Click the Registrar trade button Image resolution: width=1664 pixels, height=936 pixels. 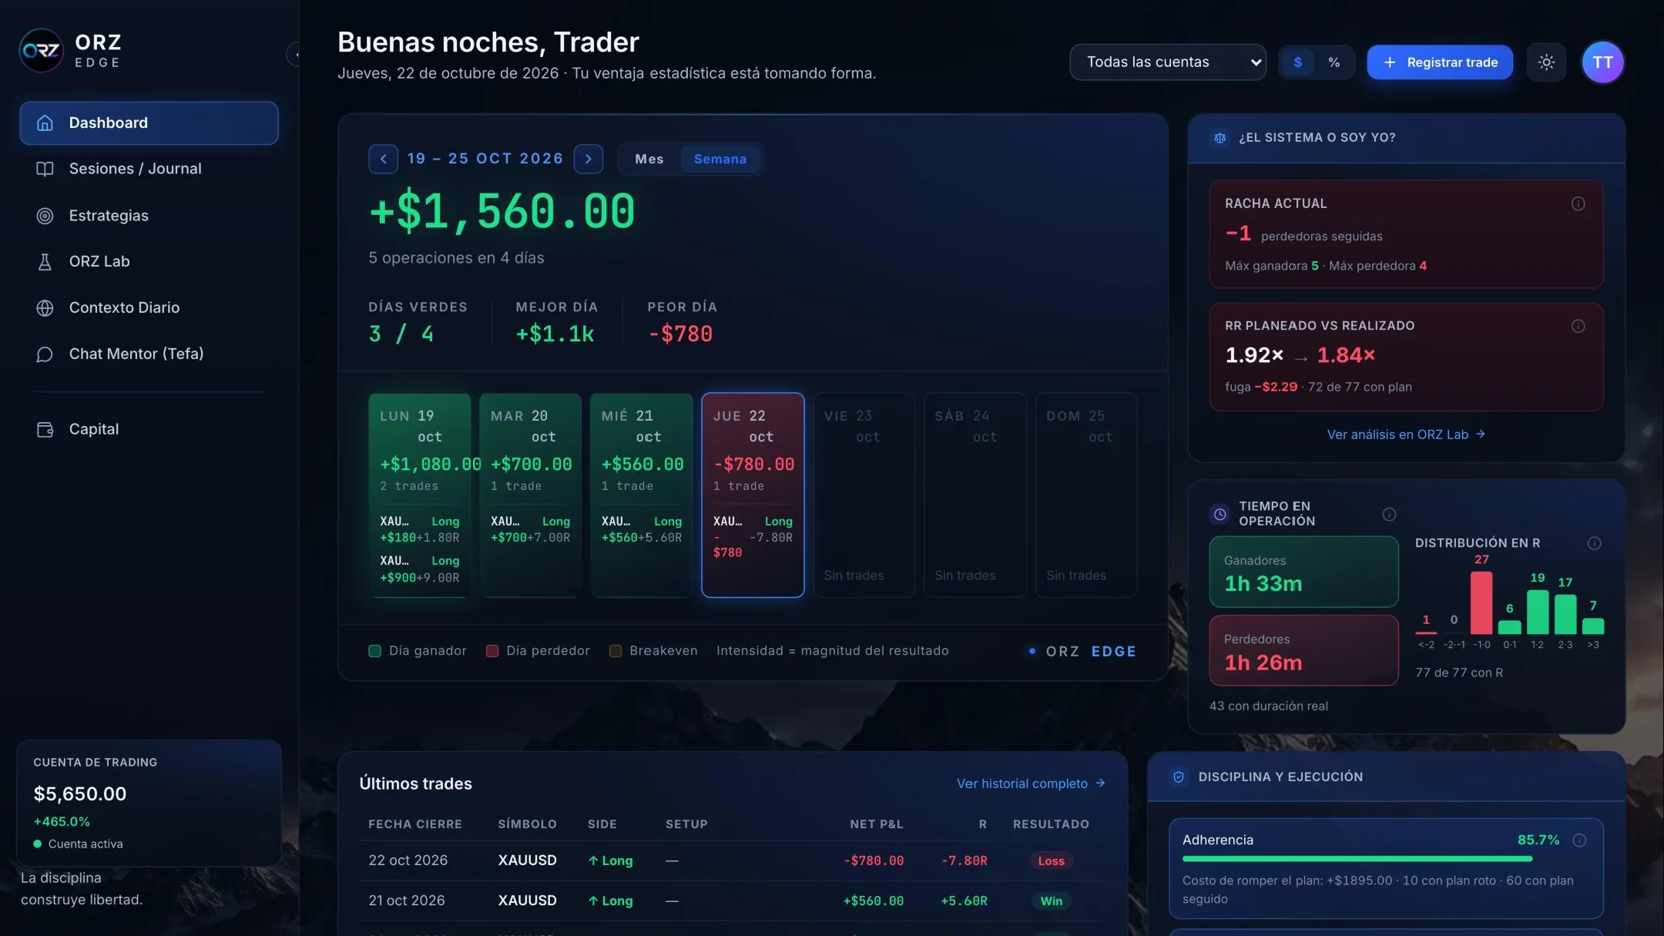coord(1439,62)
